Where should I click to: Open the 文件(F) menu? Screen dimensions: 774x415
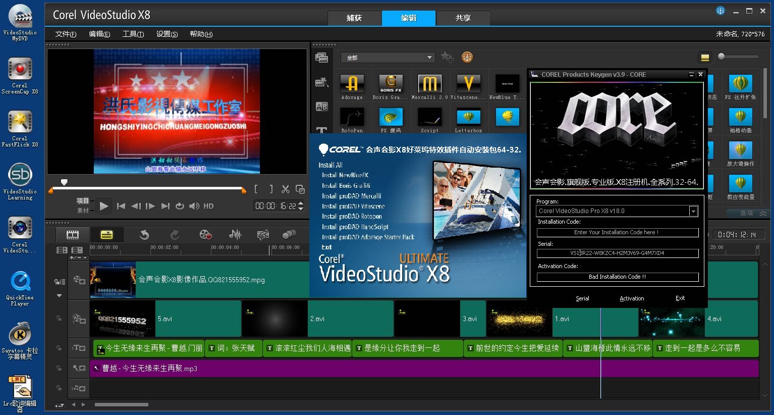(66, 34)
